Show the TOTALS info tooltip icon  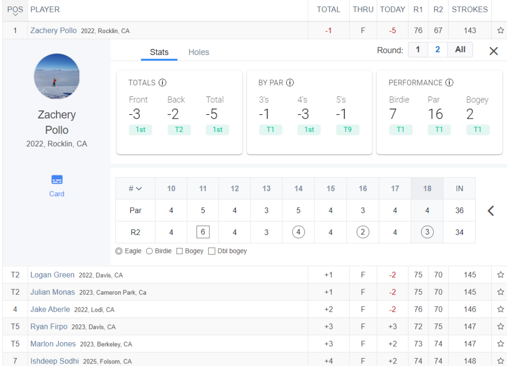pos(162,83)
